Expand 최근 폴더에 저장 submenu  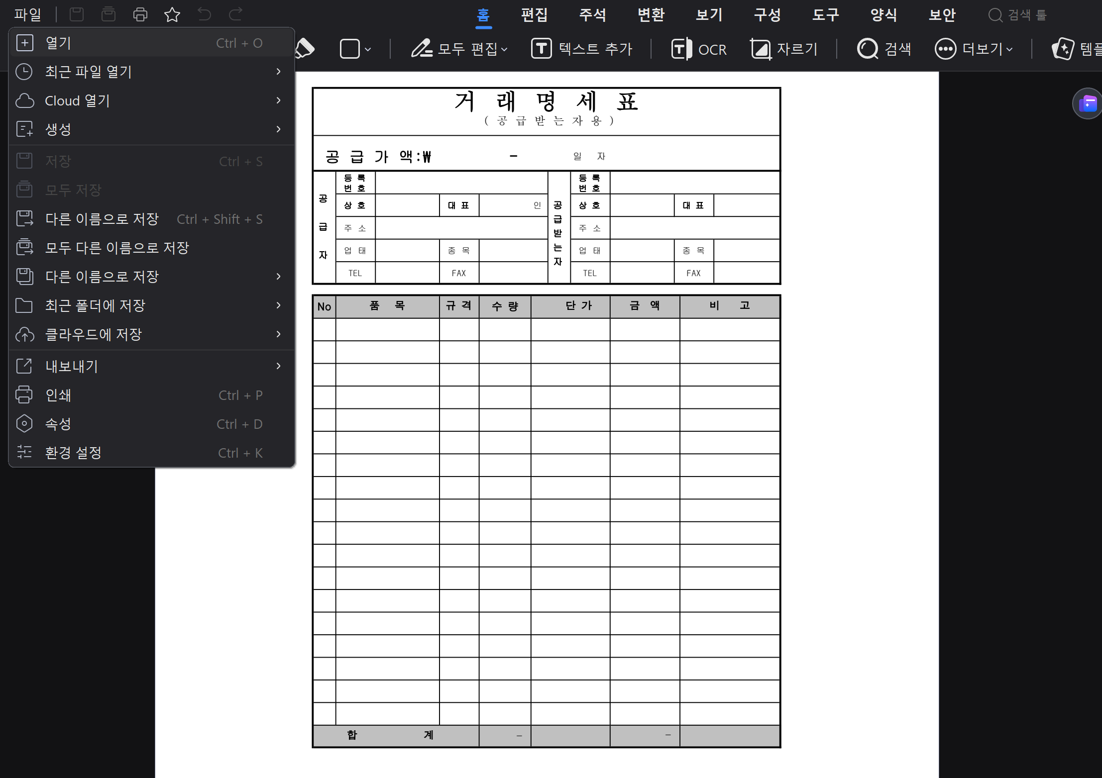click(152, 305)
